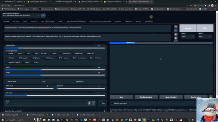Click Send to inpaint button
Screen dimensions: 218x122
pos(171,97)
